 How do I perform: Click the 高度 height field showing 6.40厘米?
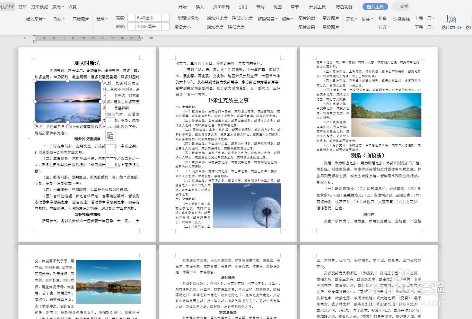pos(148,18)
